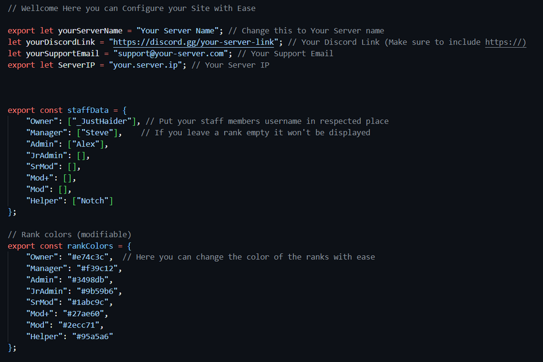
Task: Click the rankColors constant name
Action: pos(91,246)
